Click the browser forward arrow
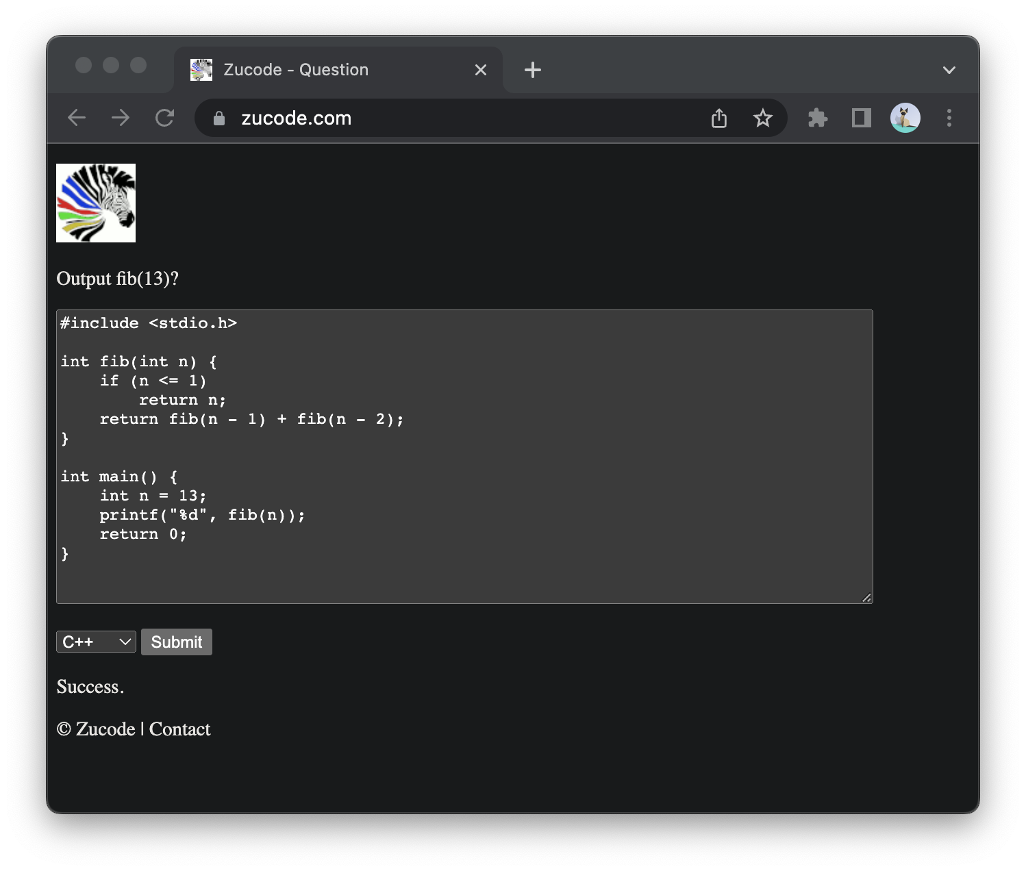The width and height of the screenshot is (1026, 871). click(121, 118)
